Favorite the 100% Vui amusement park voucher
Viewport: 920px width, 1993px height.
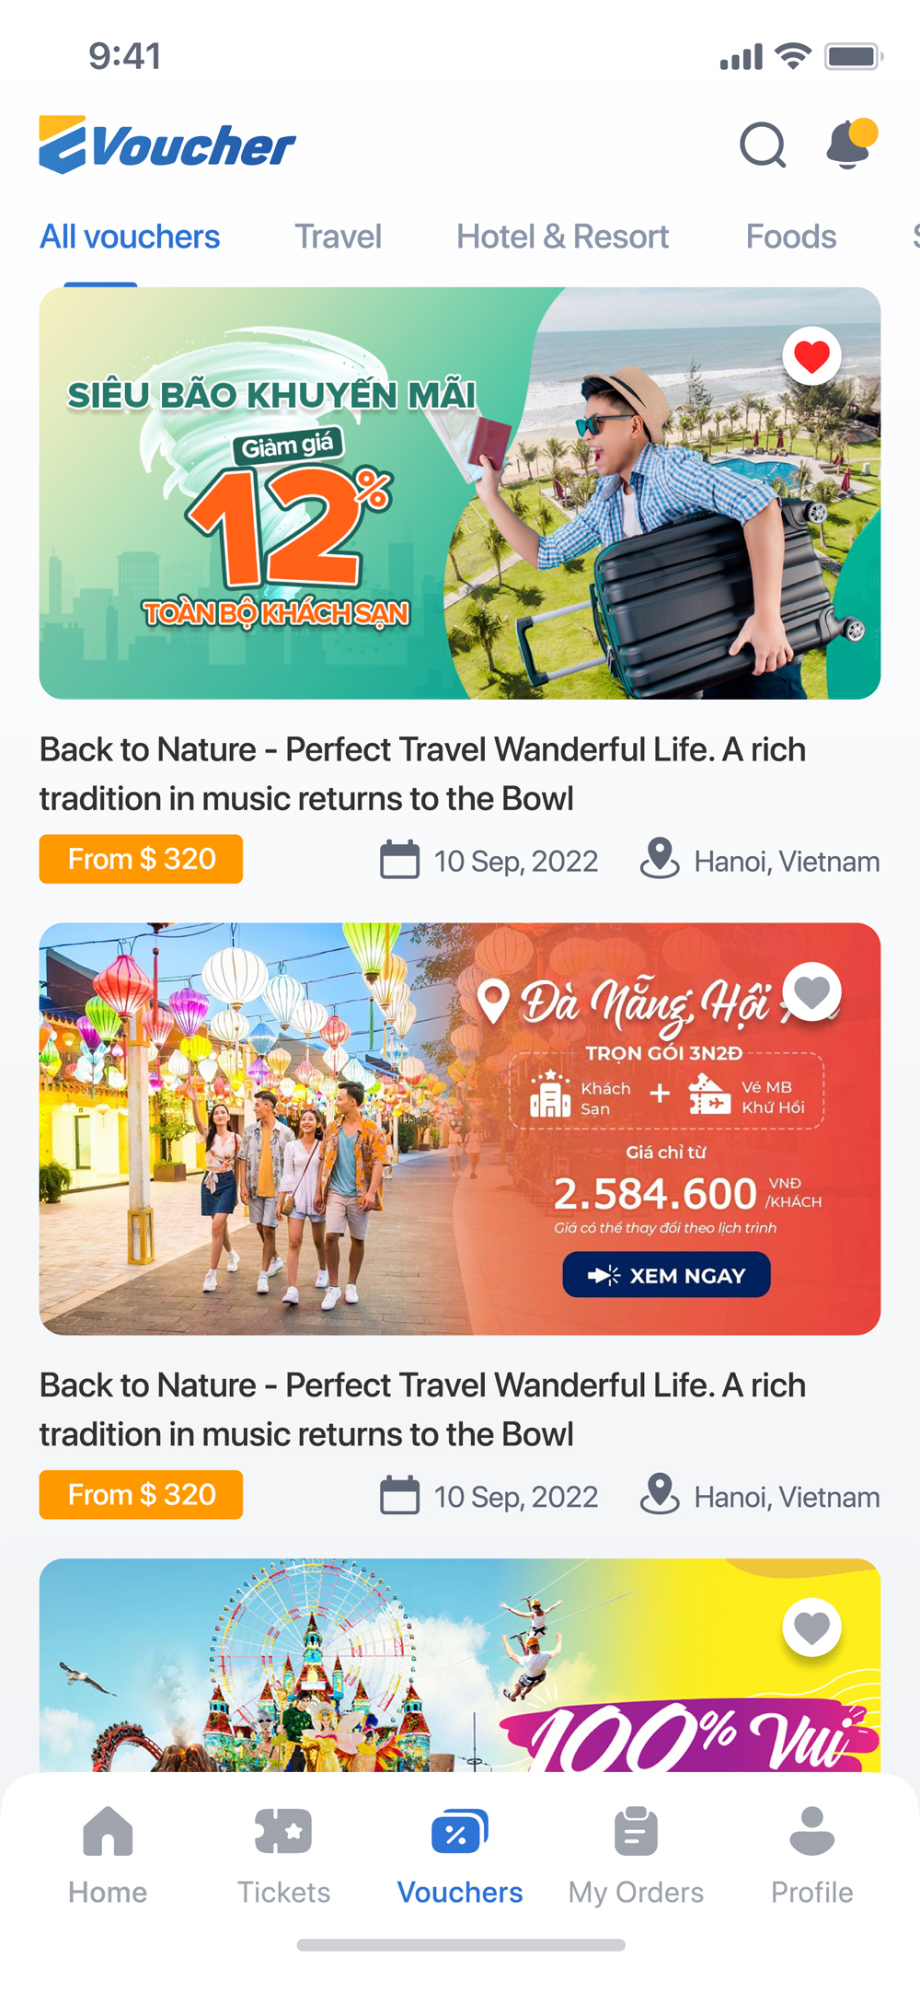(x=811, y=1628)
